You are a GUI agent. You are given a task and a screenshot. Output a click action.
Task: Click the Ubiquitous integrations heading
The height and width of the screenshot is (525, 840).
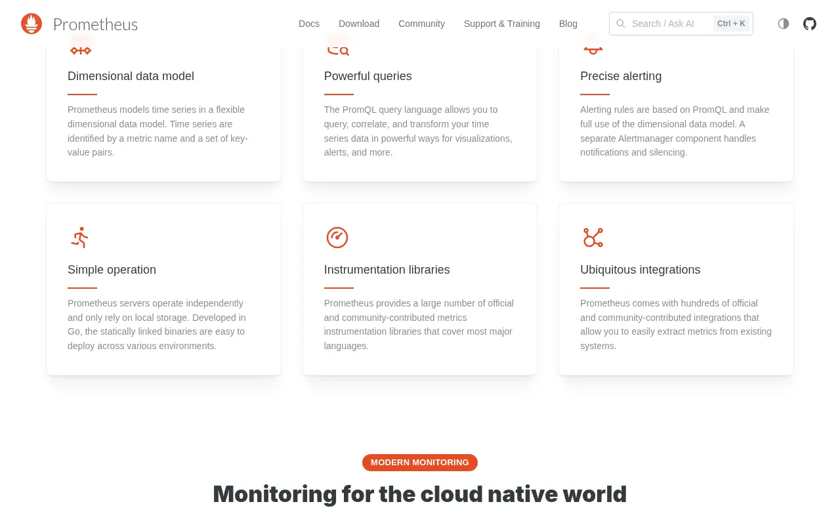(x=640, y=270)
